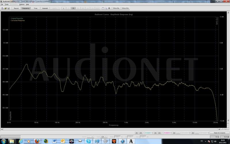Toggle the Overplot 2 checkbox

(x=163, y=133)
